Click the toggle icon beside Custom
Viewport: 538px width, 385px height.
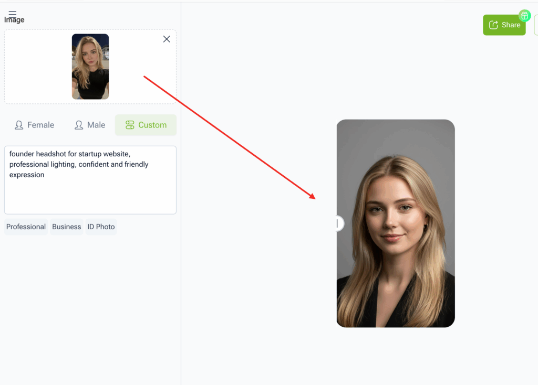[x=130, y=125]
